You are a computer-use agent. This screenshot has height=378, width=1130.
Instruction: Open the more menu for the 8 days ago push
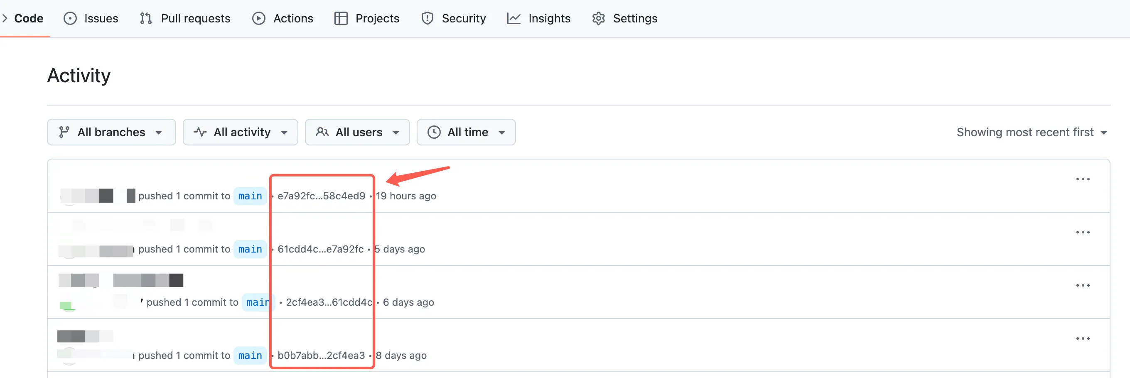[x=1083, y=339]
